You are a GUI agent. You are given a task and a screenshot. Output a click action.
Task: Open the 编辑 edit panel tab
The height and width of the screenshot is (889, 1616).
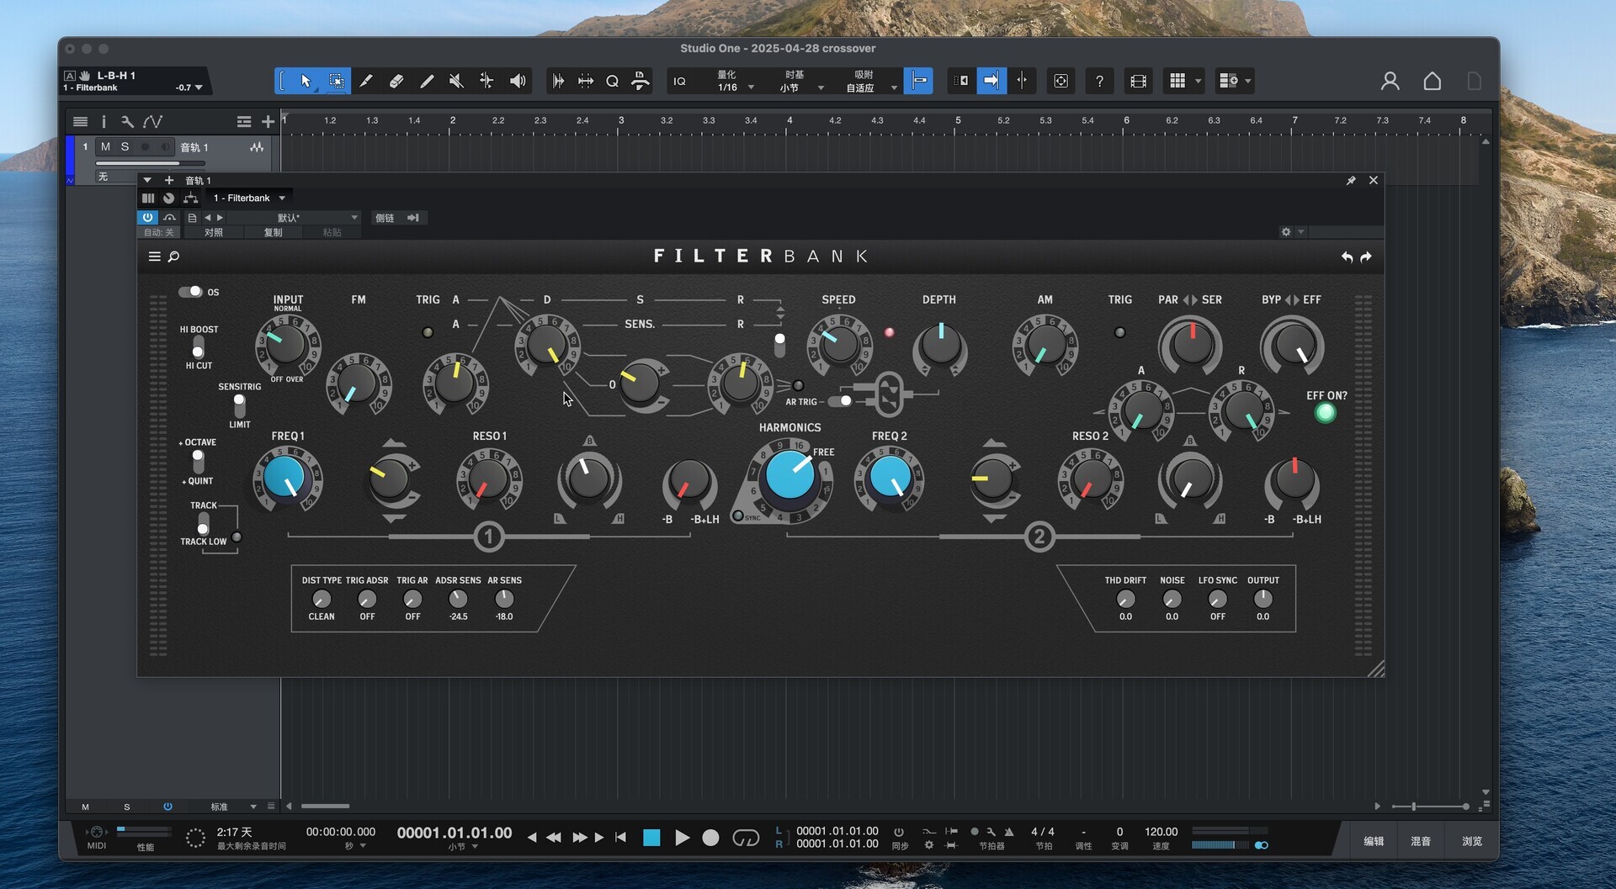[x=1374, y=841]
